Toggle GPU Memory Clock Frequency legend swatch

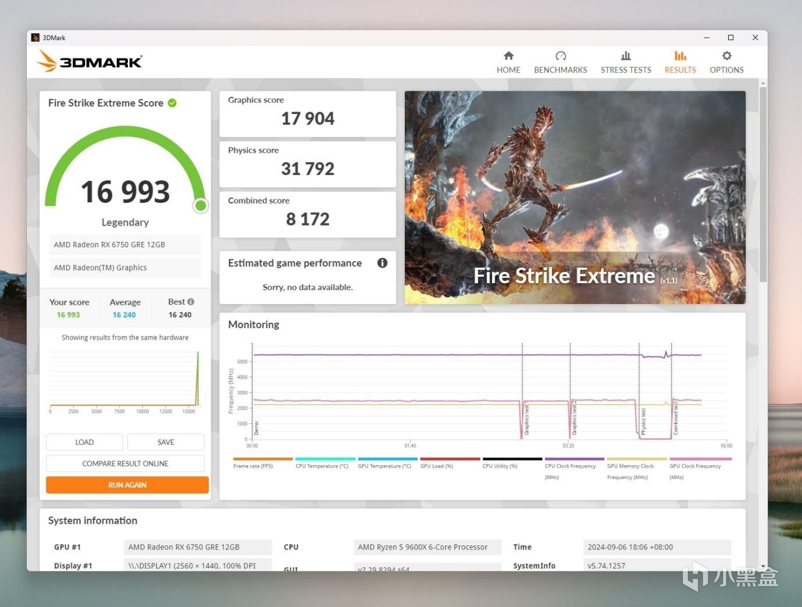(637, 459)
